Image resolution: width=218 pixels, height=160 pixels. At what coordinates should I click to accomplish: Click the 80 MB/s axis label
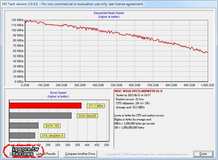coord(18,40)
